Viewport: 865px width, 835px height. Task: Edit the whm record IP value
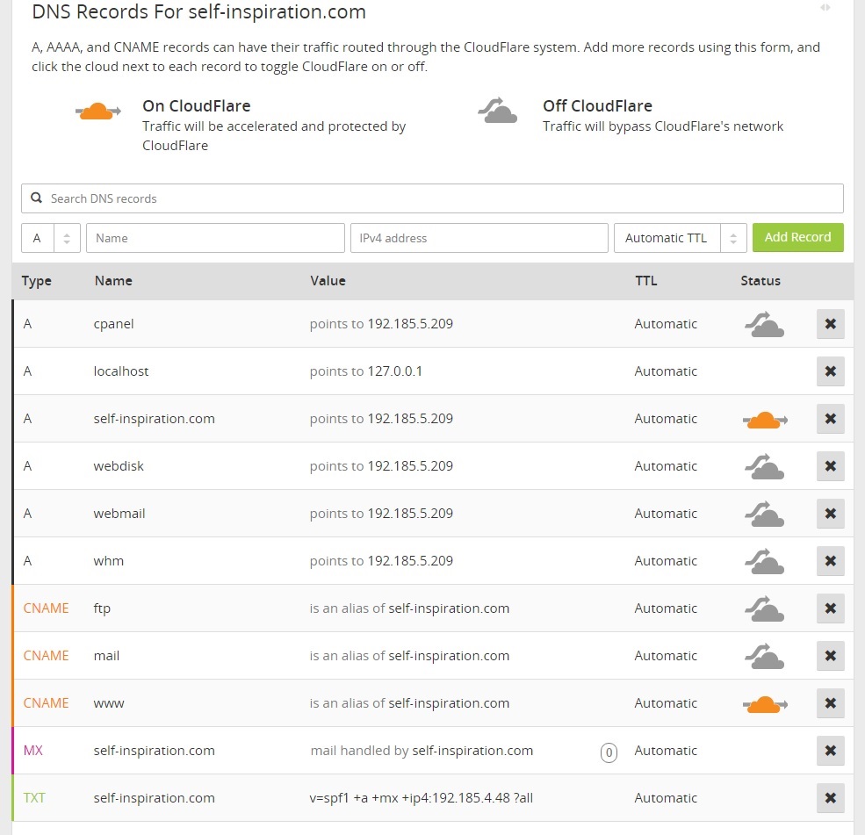point(410,561)
